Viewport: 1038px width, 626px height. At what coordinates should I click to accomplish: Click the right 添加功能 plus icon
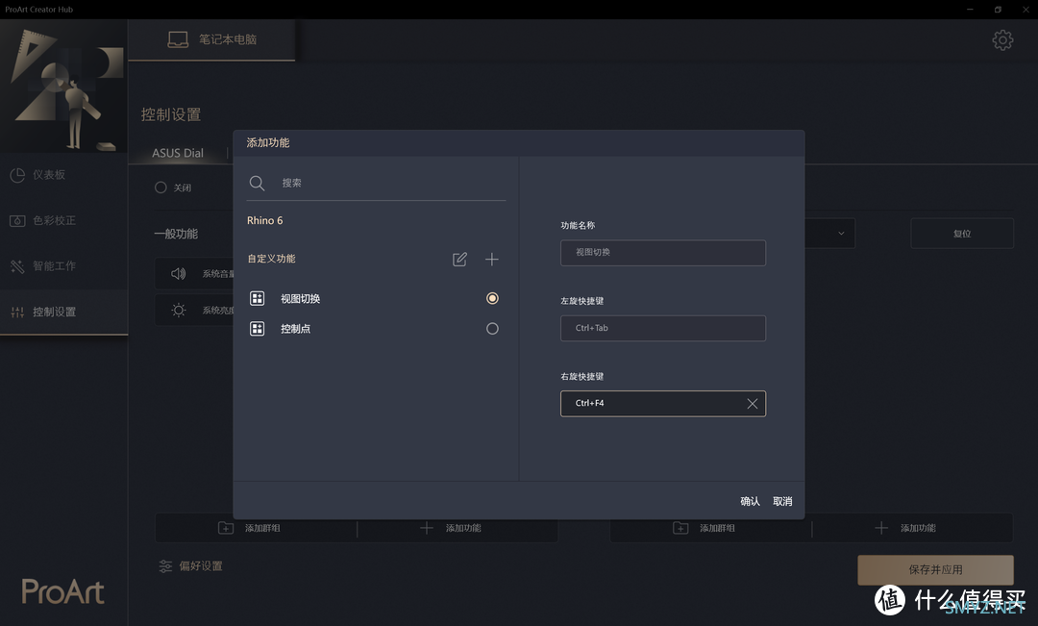[x=881, y=528]
